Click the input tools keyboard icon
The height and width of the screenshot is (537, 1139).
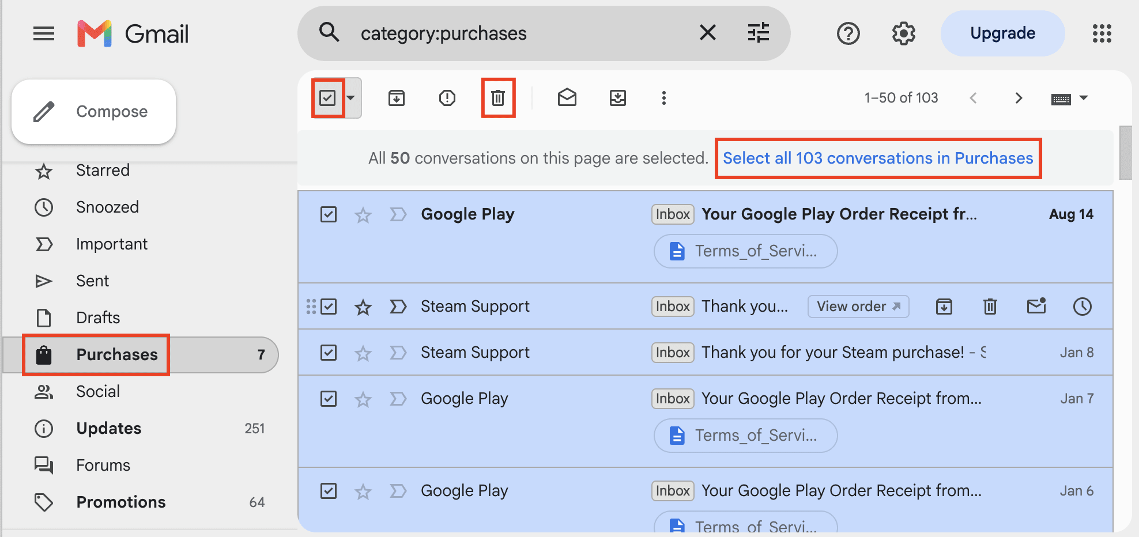1061,99
